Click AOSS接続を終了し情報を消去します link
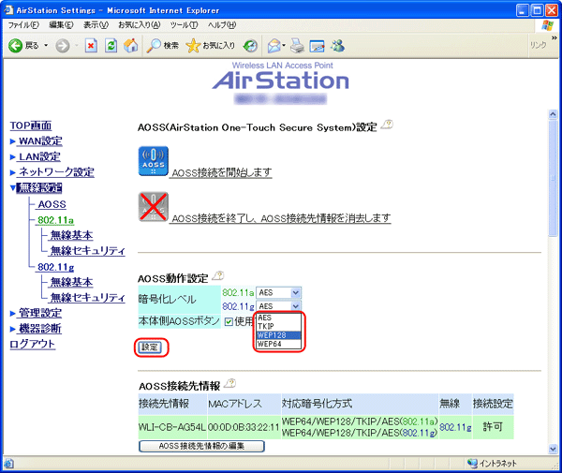 (x=281, y=218)
